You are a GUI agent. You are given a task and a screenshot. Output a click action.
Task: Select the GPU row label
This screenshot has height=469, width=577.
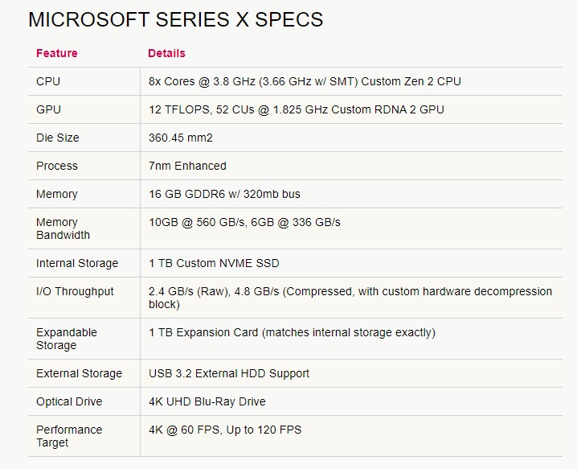click(x=48, y=109)
